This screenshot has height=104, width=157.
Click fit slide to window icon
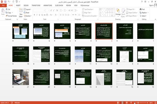click(155, 103)
